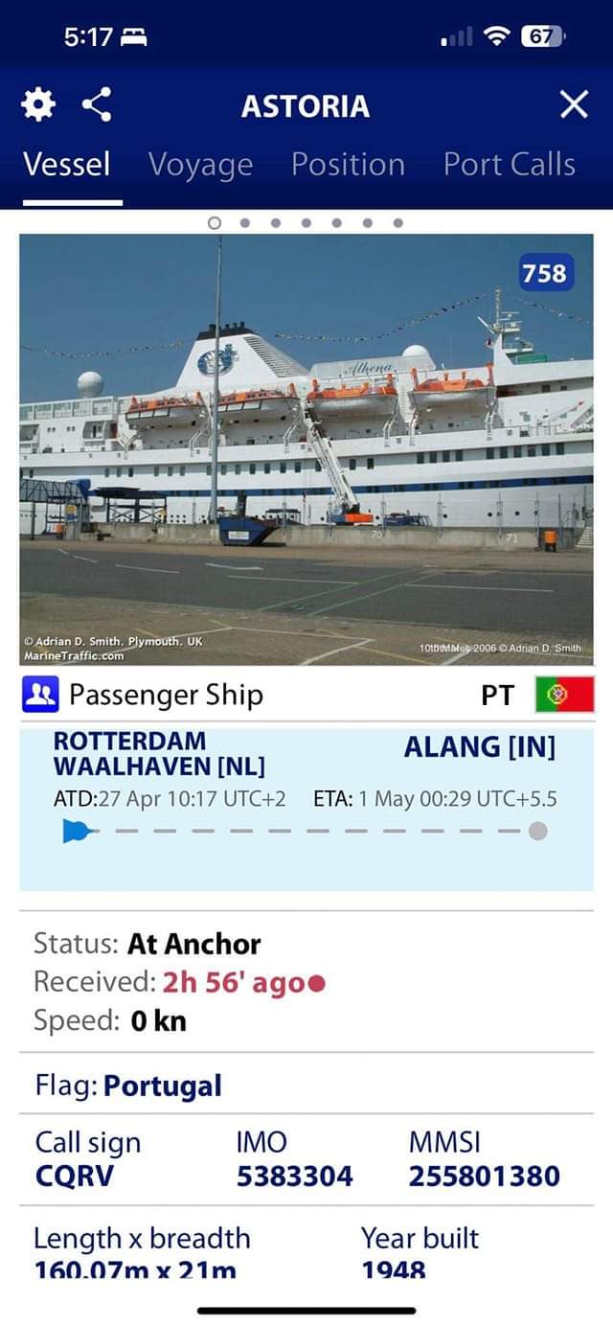Select the first photo pagination dot
Image resolution: width=613 pixels, height=1326 pixels.
coord(215,222)
